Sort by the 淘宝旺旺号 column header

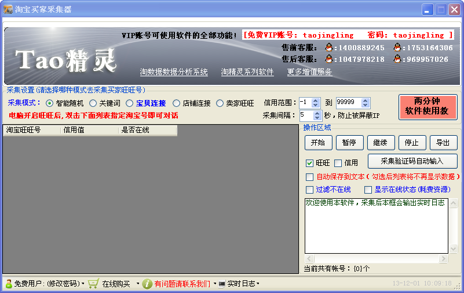click(32, 130)
